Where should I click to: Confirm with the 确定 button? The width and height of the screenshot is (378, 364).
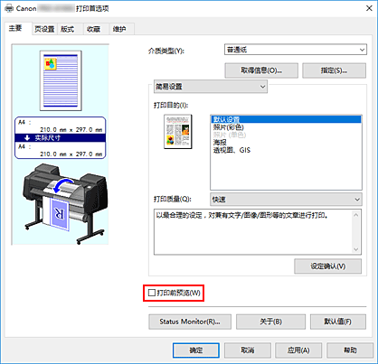pyautogui.click(x=196, y=350)
